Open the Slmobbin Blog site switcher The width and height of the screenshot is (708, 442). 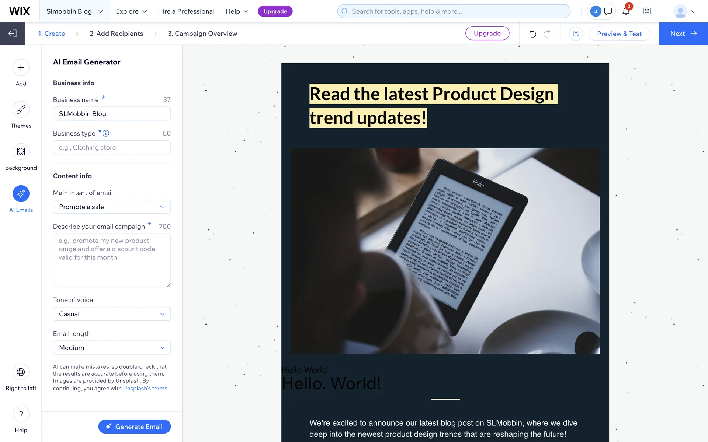74,11
